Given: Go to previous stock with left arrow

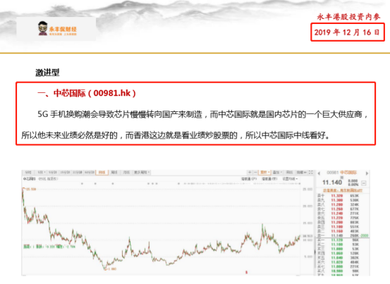Looking at the screenshot, I should coord(319,173).
